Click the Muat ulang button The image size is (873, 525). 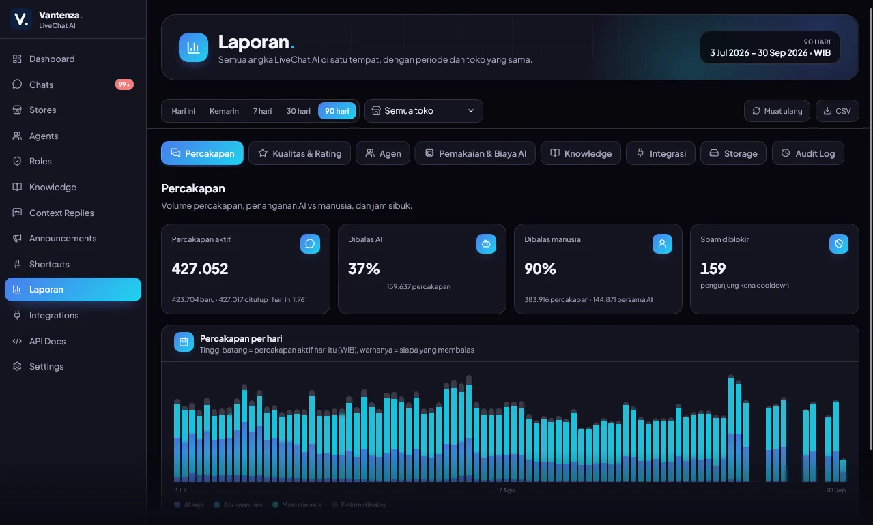tap(777, 111)
